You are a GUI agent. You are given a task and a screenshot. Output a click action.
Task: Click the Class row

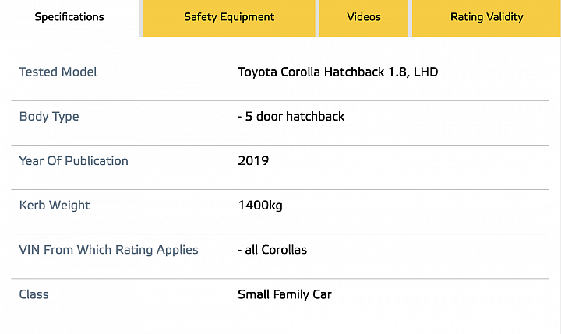pos(280,301)
